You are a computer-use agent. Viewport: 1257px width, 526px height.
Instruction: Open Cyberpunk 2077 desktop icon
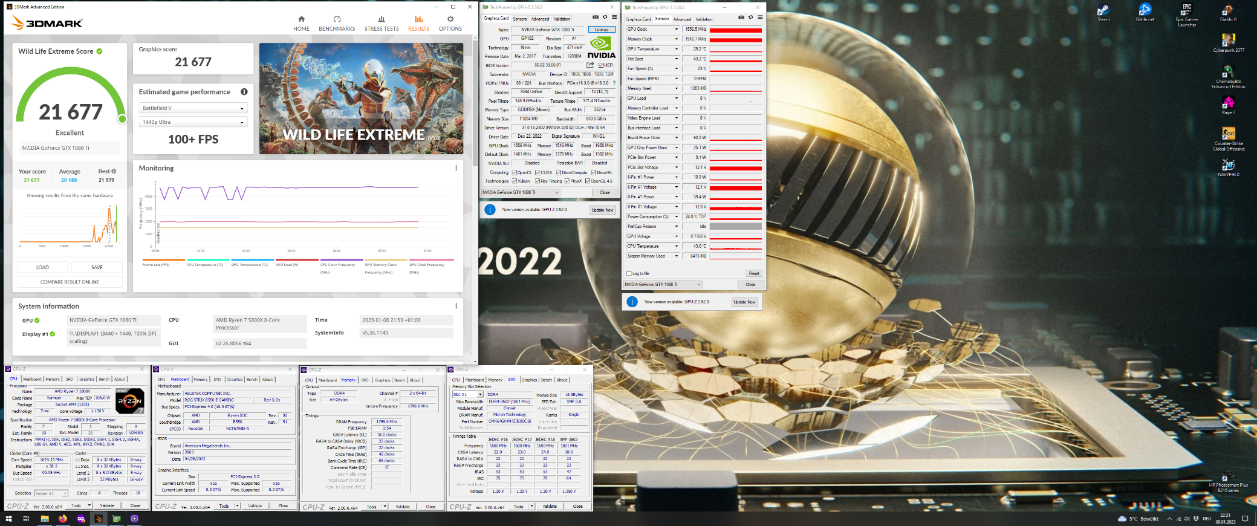click(1229, 43)
